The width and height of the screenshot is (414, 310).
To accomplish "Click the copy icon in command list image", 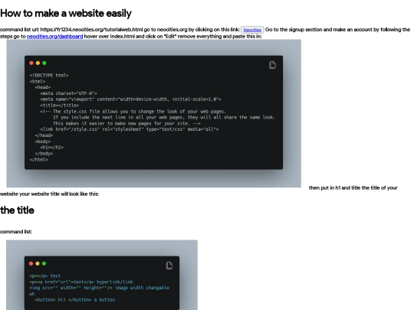I will pos(169,265).
